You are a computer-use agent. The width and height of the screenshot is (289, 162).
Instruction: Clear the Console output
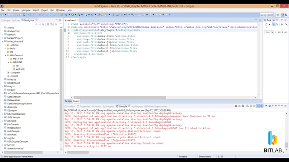[247, 106]
